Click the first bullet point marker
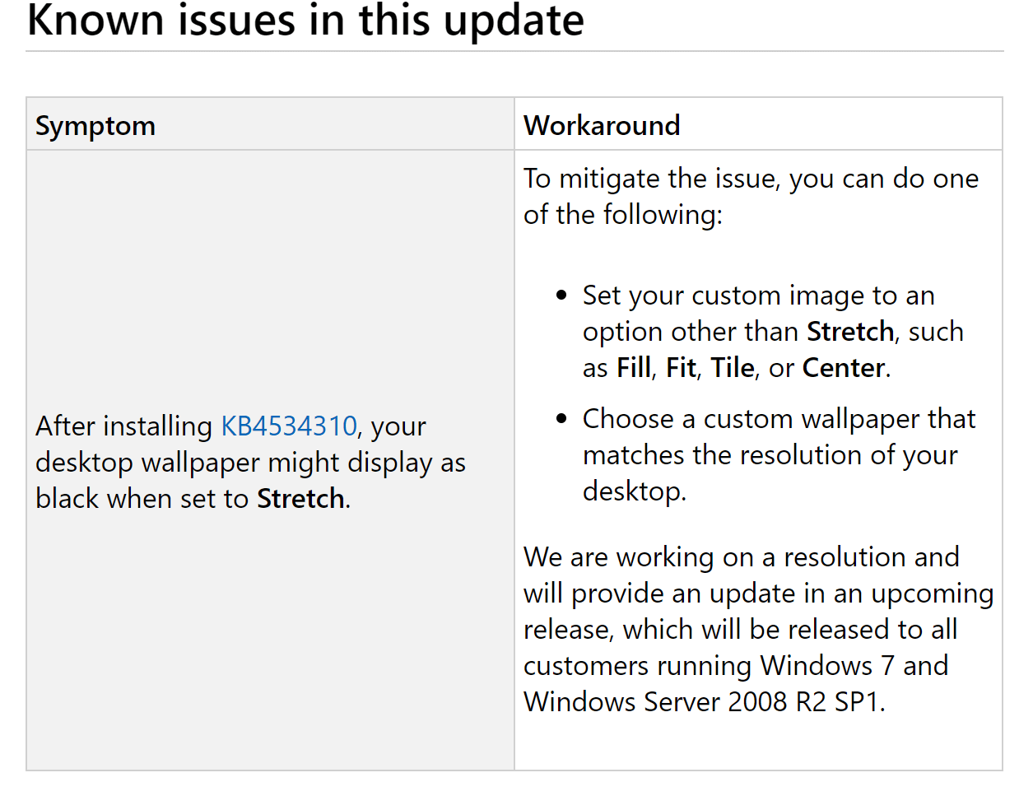 561,296
